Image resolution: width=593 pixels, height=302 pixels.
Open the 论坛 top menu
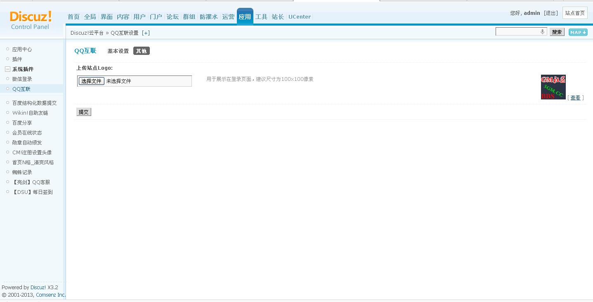coord(172,17)
